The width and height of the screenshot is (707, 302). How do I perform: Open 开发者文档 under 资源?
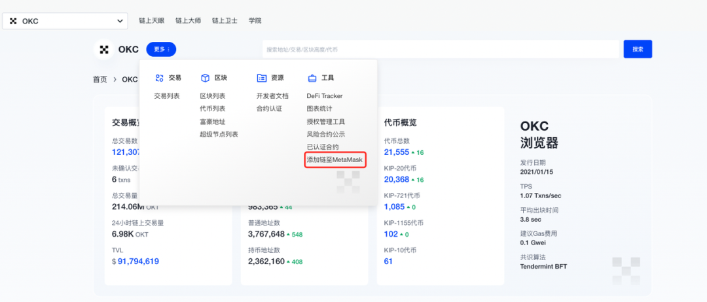click(272, 96)
